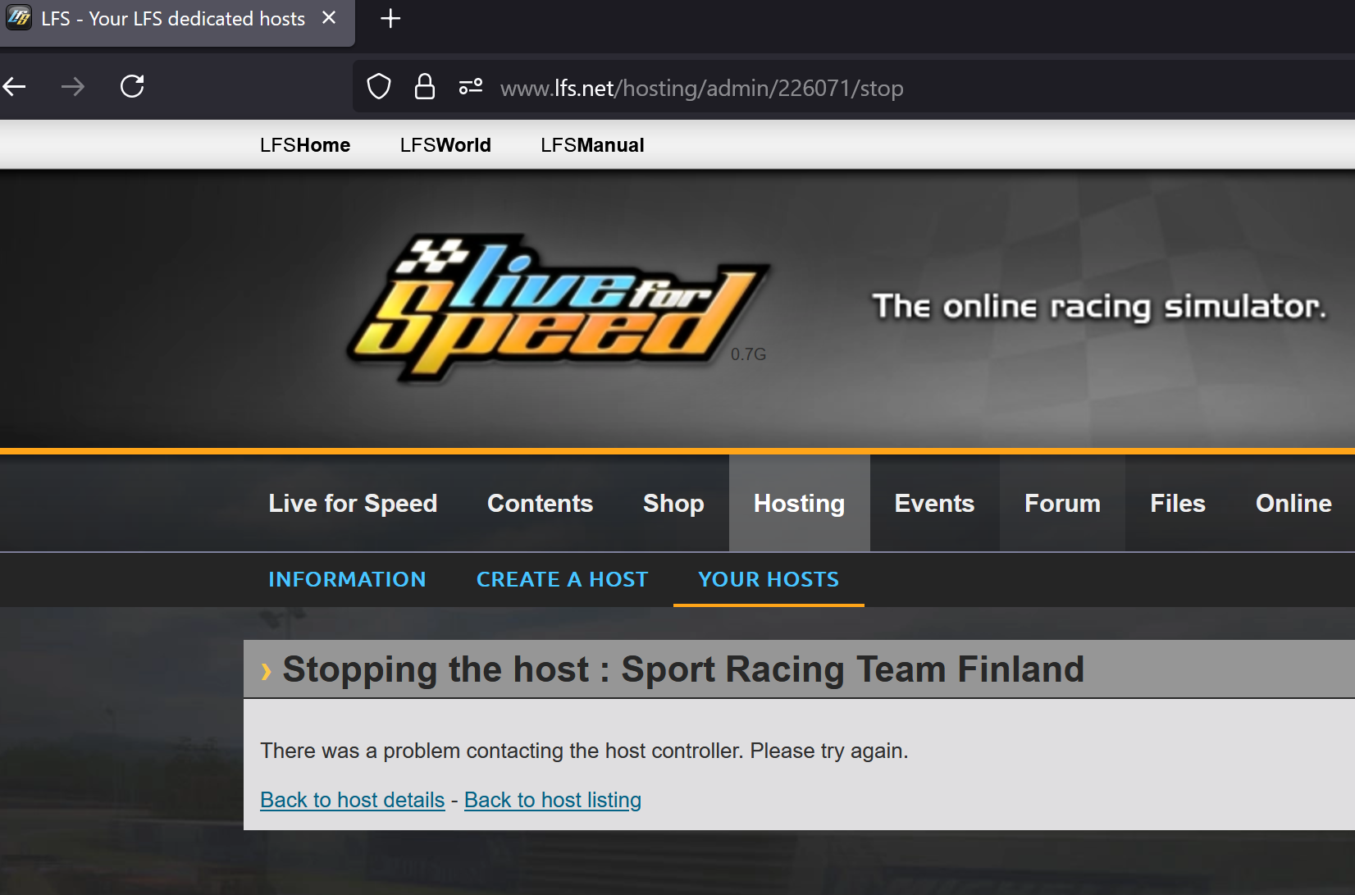Screen dimensions: 1355x895
Task: Follow the Back to host details link
Action: pyautogui.click(x=353, y=800)
